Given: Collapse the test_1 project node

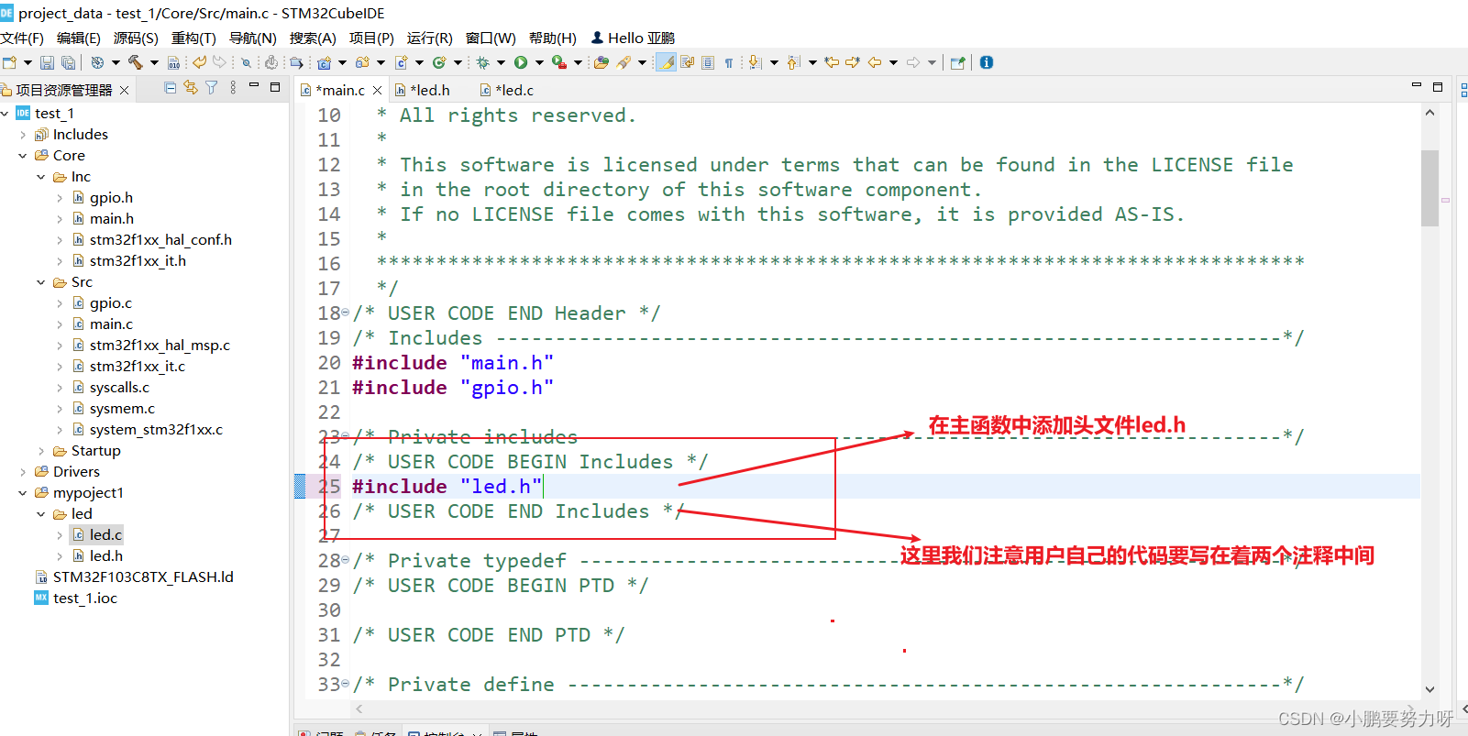Looking at the screenshot, I should coord(5,114).
